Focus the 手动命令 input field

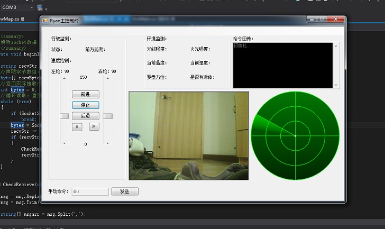90,191
